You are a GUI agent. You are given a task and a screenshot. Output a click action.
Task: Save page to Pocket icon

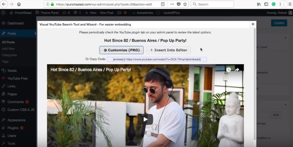click(179, 4)
